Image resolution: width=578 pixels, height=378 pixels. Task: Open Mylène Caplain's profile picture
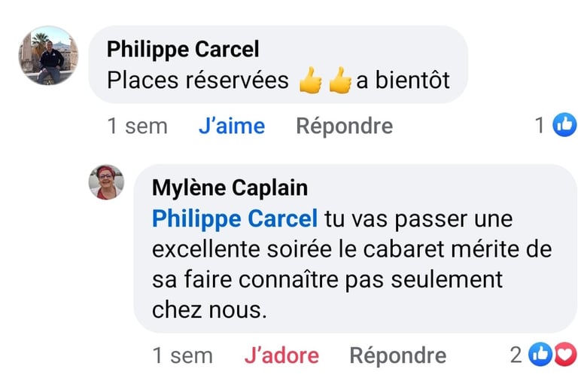pyautogui.click(x=106, y=182)
